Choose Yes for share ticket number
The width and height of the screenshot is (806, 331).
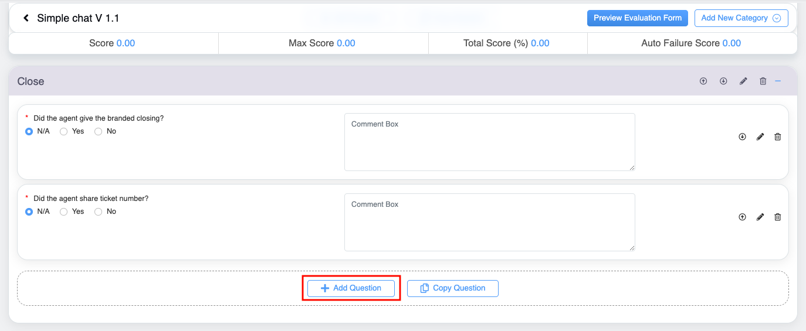point(64,212)
